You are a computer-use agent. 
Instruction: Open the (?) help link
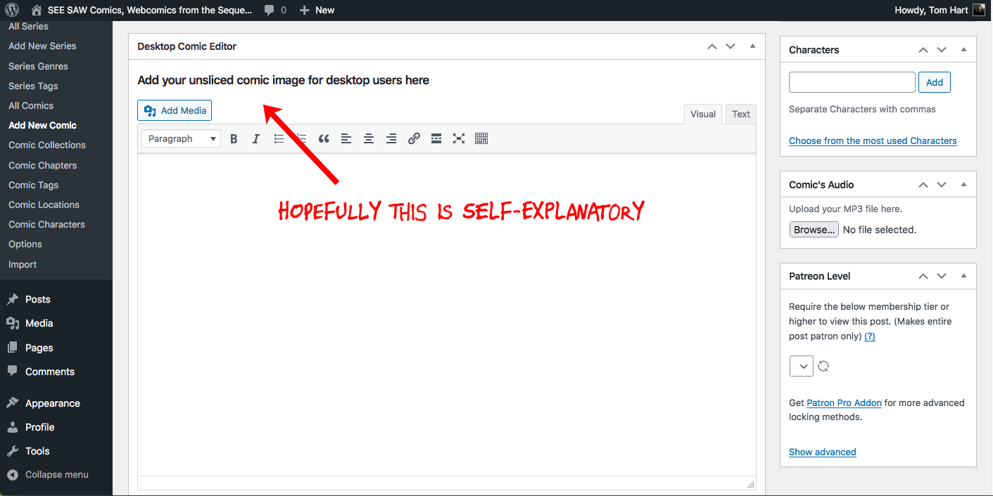pos(870,336)
